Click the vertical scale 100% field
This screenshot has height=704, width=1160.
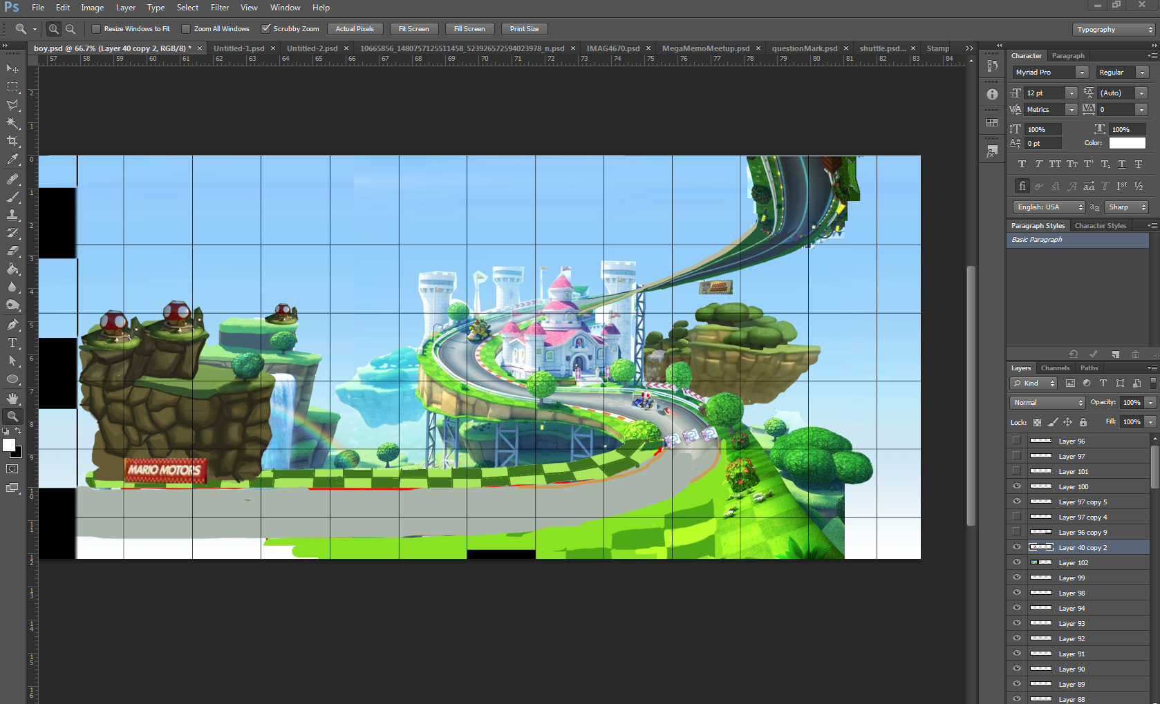1043,130
